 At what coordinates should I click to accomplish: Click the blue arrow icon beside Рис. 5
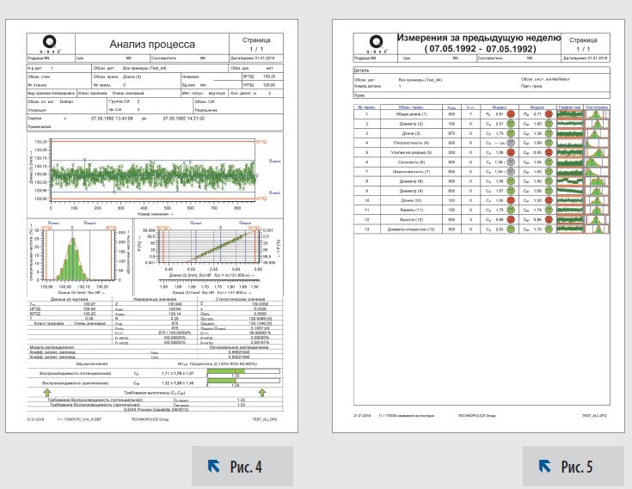[543, 467]
